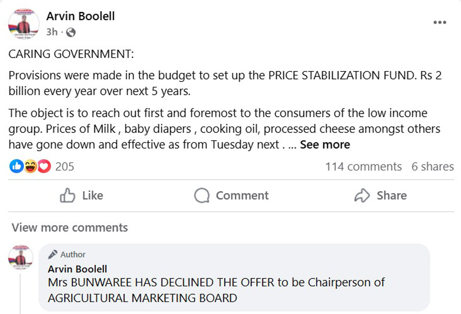Open Arvin Boolell's profile from post header
This screenshot has width=461, height=314.
[x=81, y=16]
